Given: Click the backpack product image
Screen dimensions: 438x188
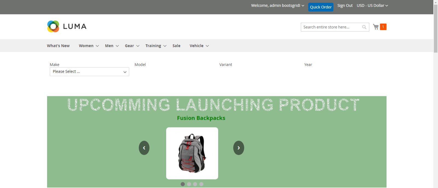Looking at the screenshot, I should (x=192, y=153).
